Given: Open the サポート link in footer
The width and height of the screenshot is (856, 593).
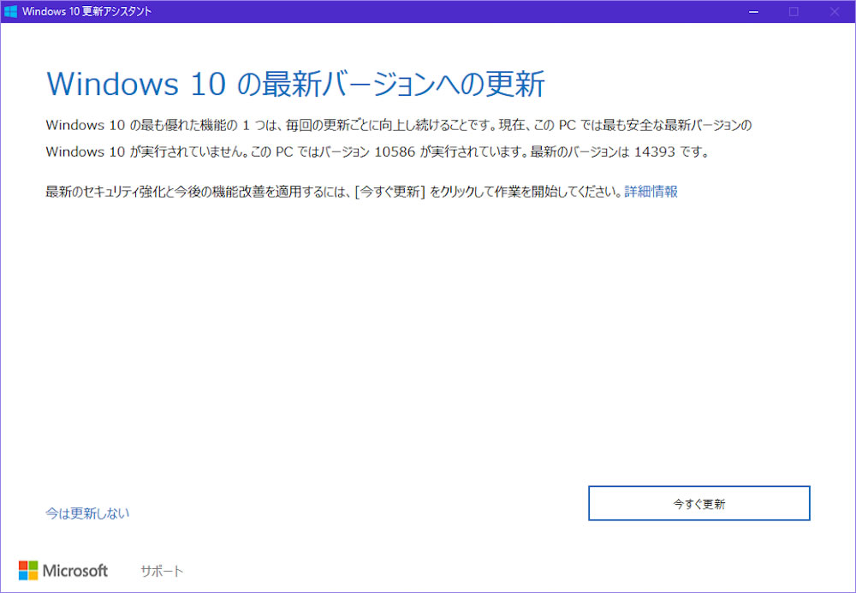Looking at the screenshot, I should click(162, 571).
